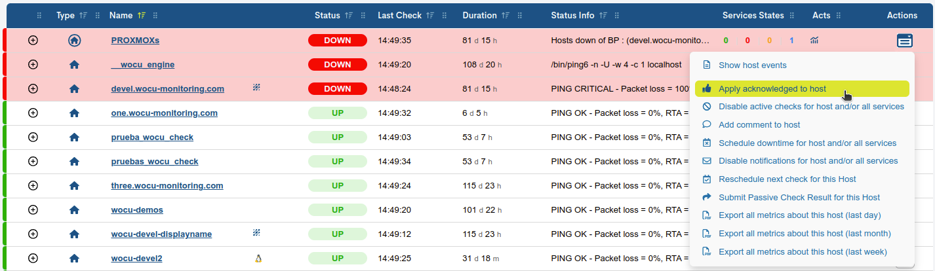Expand prueba_wocu_check row plus icon

click(33, 137)
